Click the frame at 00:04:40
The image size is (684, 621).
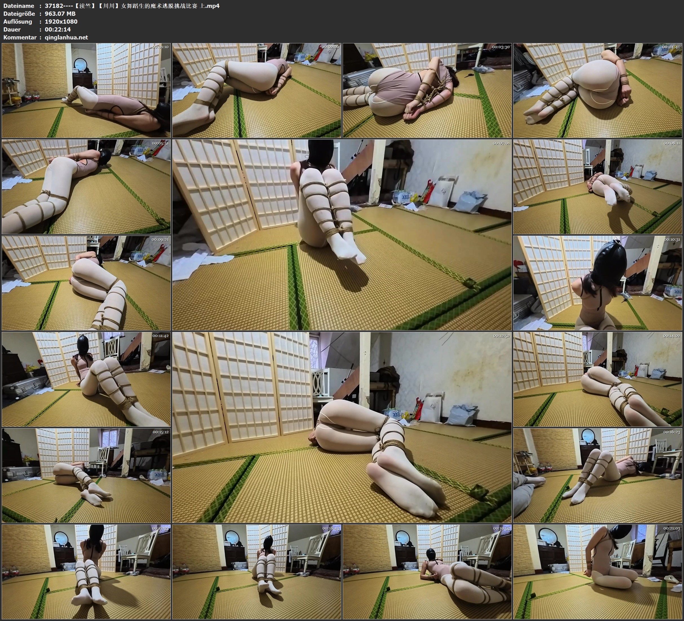(597, 91)
